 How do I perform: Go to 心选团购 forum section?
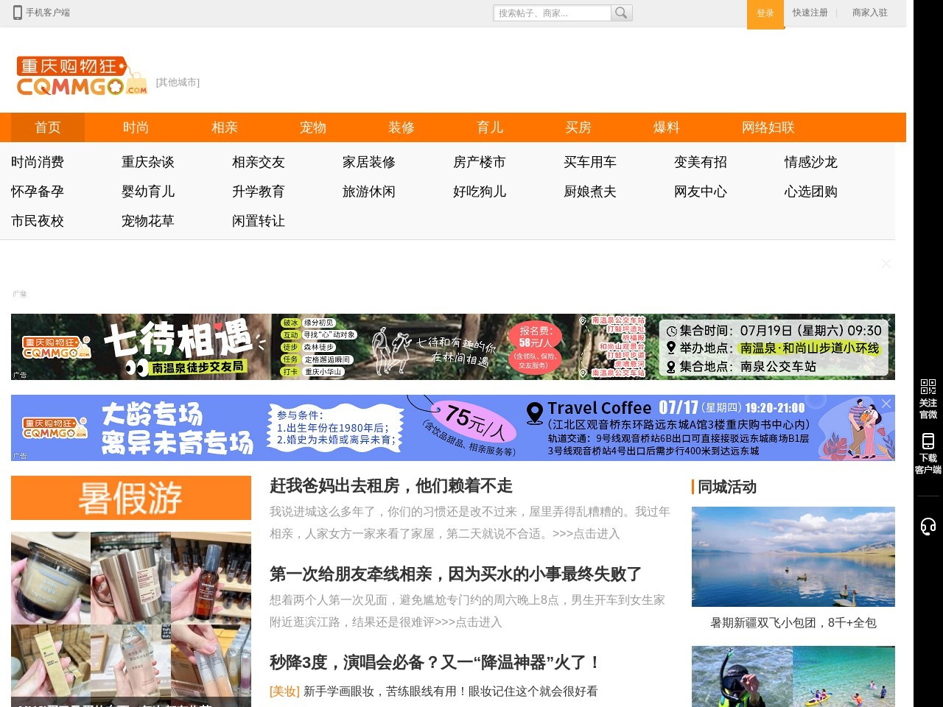(x=811, y=191)
